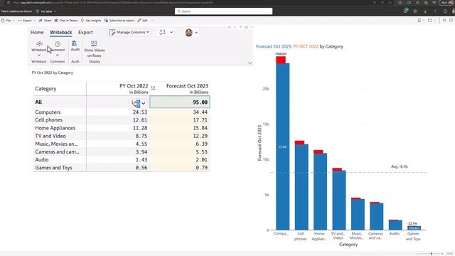
Task: Click the refresh visuals icon at top right
Action: [444, 21]
